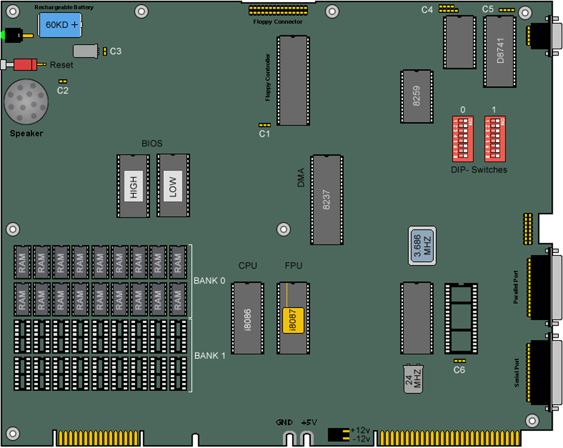Select the blue 60KD rechargeable battery

[x=61, y=25]
